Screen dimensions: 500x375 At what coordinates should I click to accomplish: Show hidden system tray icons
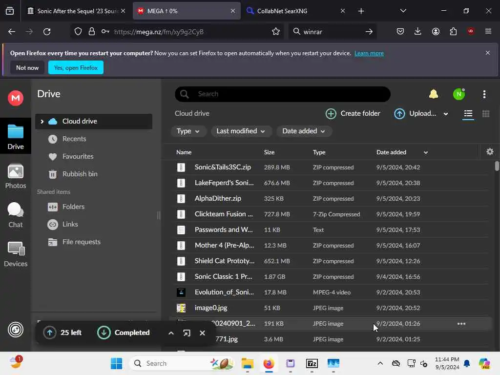(x=380, y=363)
